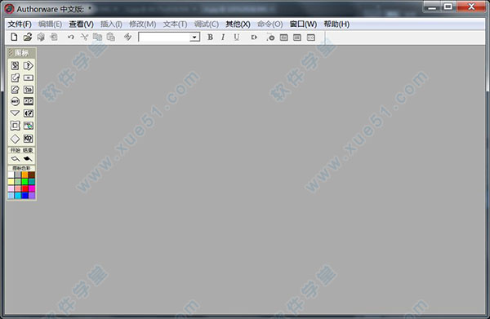Screen dimensions: 490x319
Task: Open Find from the toolbar icon
Action: click(x=127, y=38)
